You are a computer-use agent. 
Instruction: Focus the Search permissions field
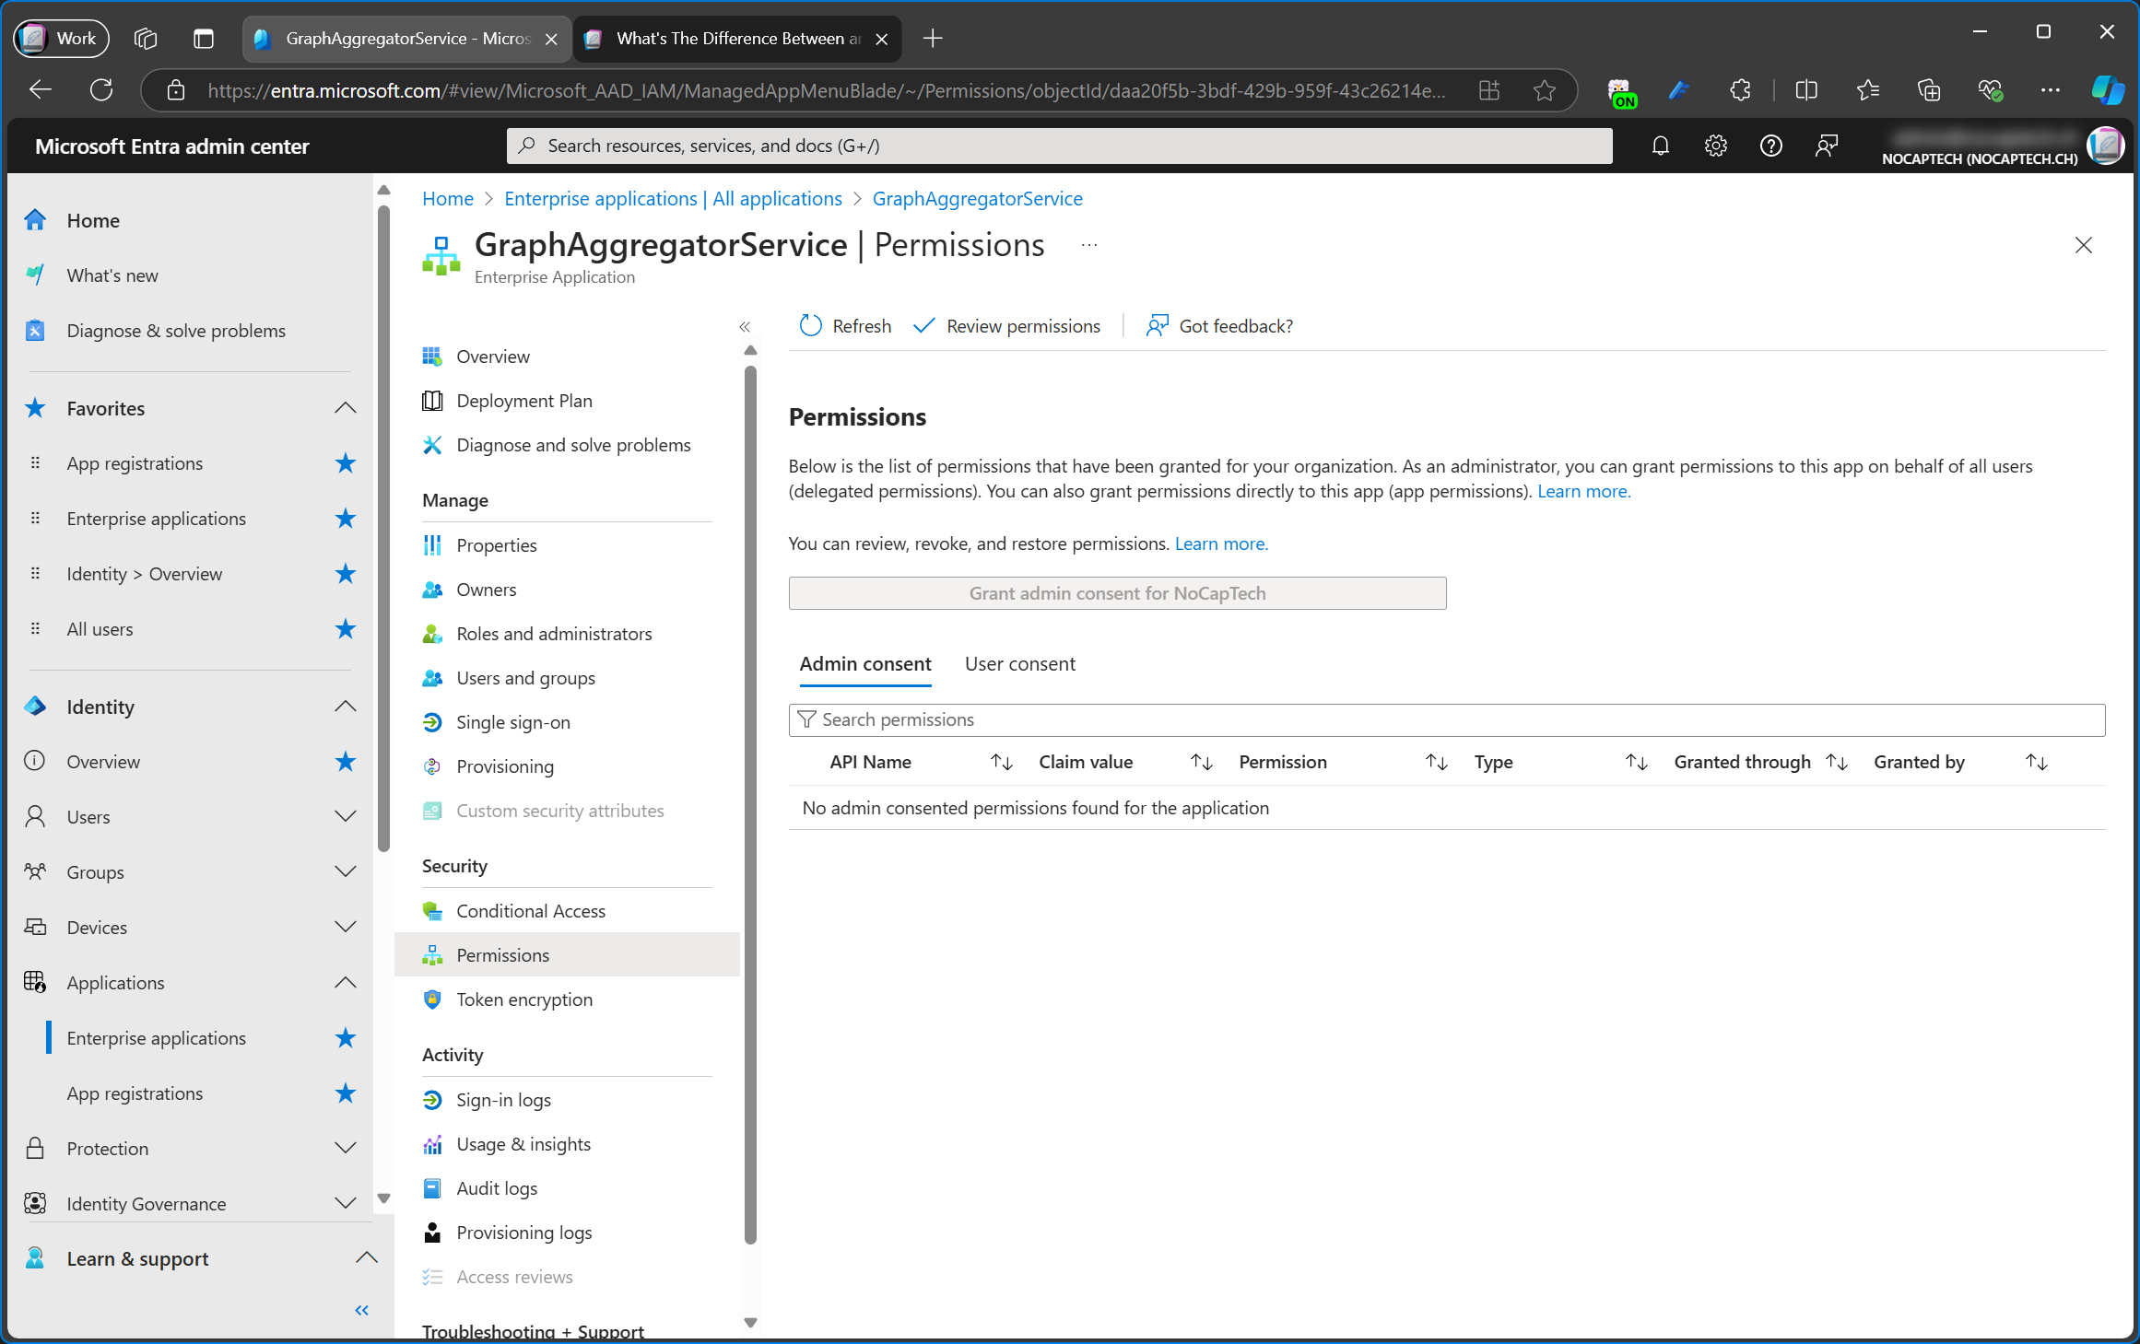pos(1447,719)
